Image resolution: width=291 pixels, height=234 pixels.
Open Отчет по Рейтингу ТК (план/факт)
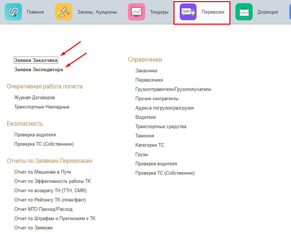click(50, 200)
